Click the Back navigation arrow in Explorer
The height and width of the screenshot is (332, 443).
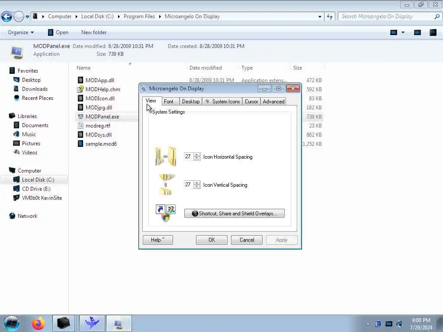pyautogui.click(x=6, y=17)
